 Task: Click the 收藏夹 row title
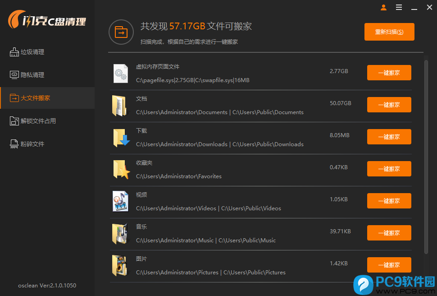144,163
